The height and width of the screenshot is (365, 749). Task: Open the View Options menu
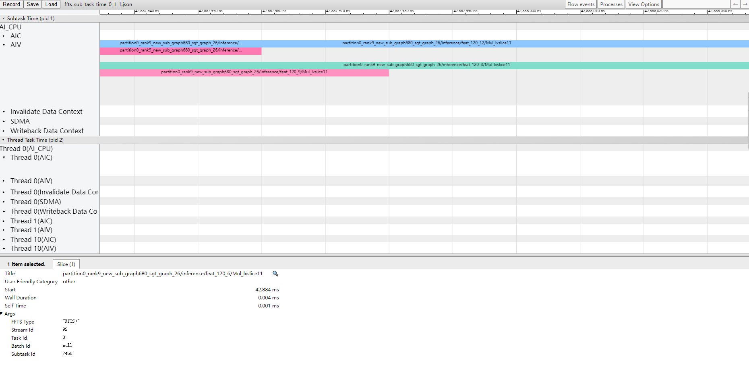(643, 4)
